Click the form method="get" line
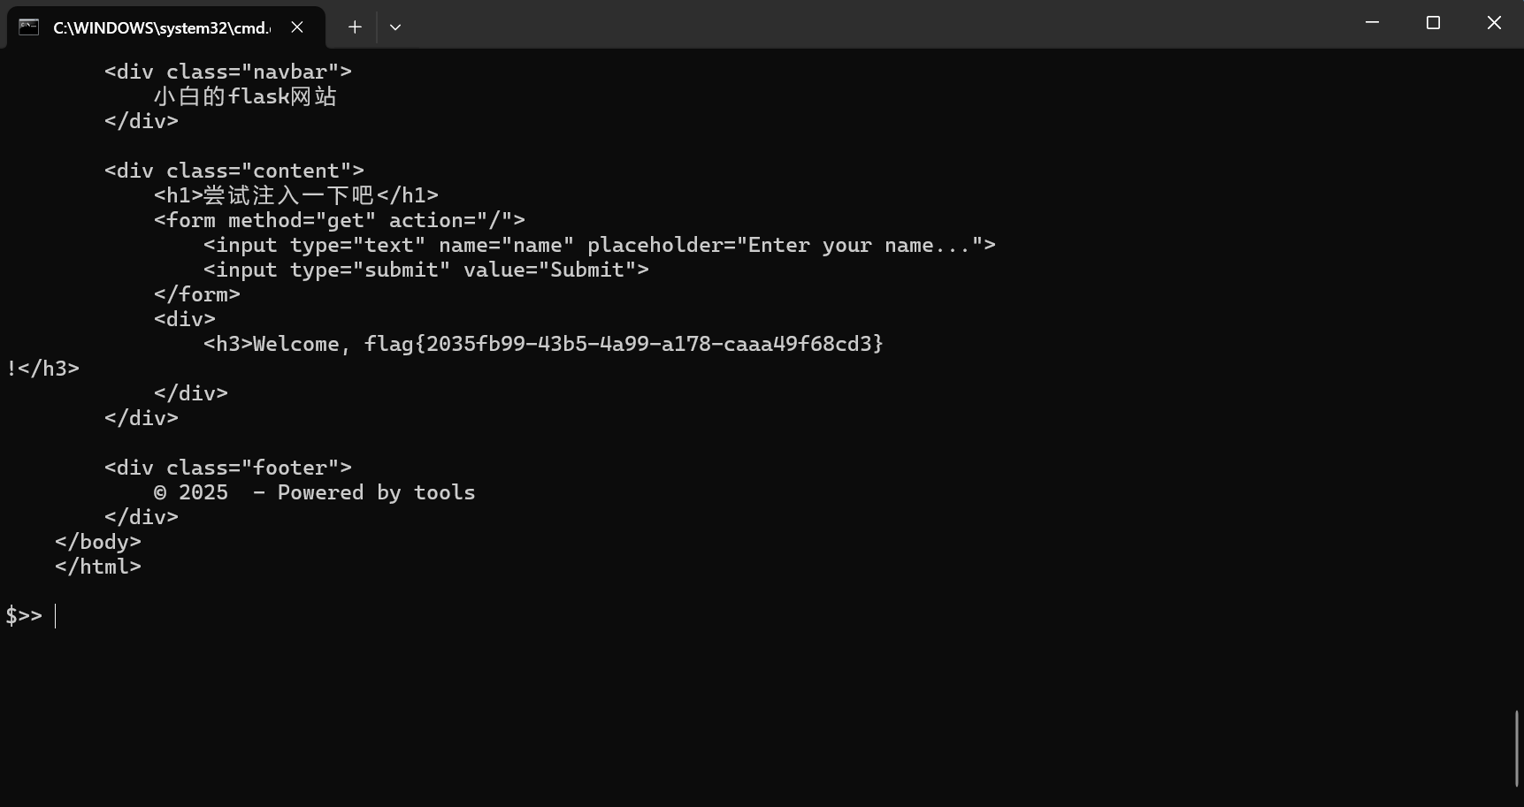Screen dimensions: 1524x807 point(340,220)
